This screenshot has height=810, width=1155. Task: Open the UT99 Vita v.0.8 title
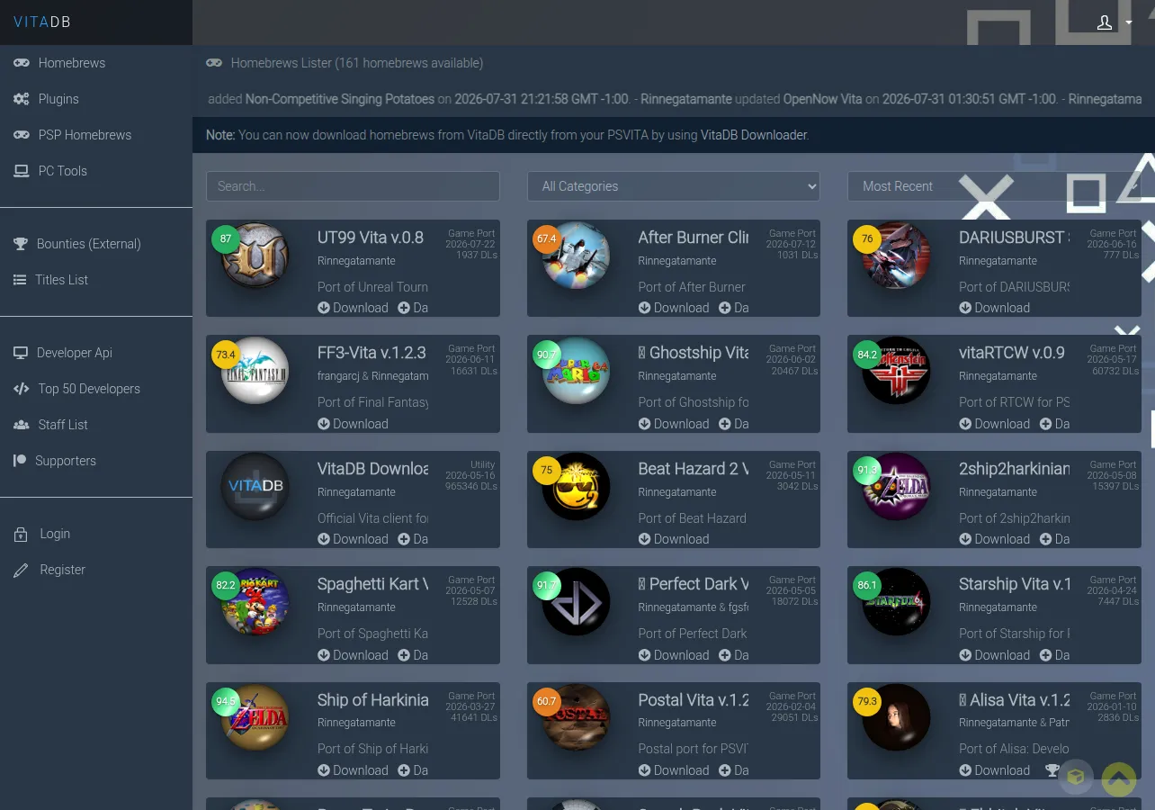pos(371,238)
